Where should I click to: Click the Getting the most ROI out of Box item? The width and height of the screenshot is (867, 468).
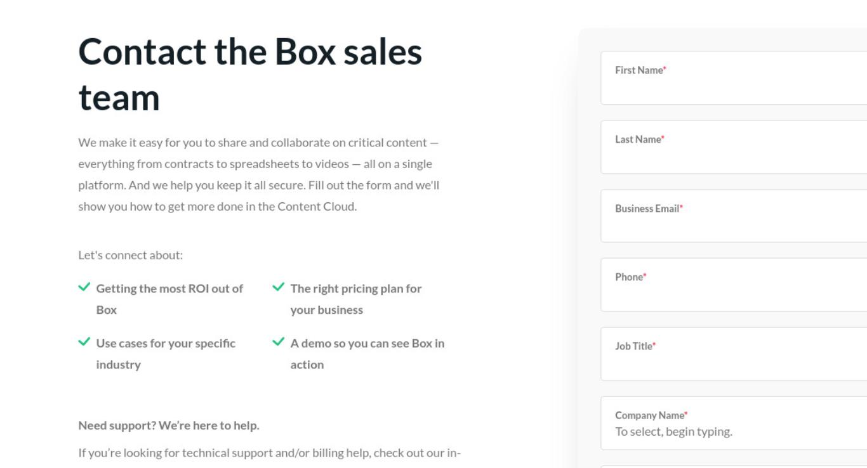(169, 299)
